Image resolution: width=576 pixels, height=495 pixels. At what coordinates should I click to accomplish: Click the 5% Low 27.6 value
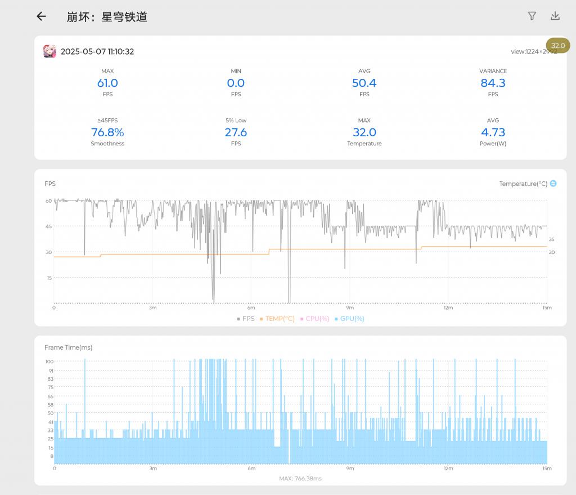tap(236, 132)
